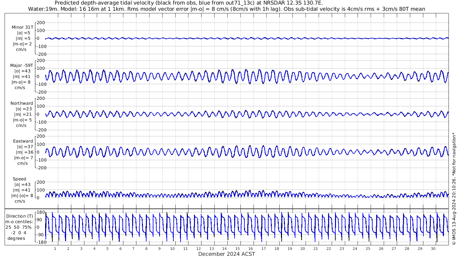Select '|m|-|o|= 8' in the Speed panel

pyautogui.click(x=22, y=196)
